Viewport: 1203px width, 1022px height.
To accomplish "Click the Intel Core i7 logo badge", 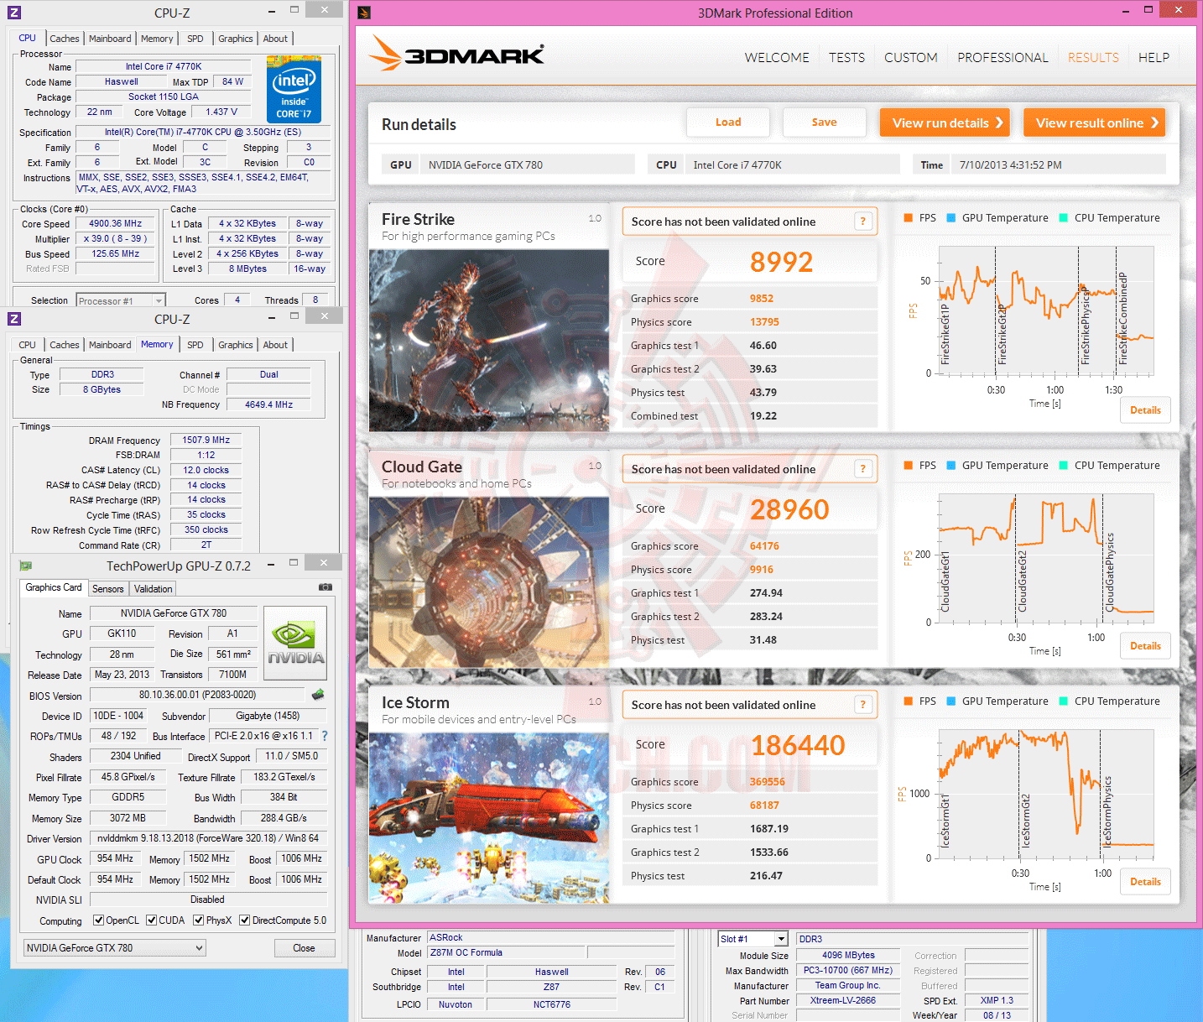I will pos(294,89).
